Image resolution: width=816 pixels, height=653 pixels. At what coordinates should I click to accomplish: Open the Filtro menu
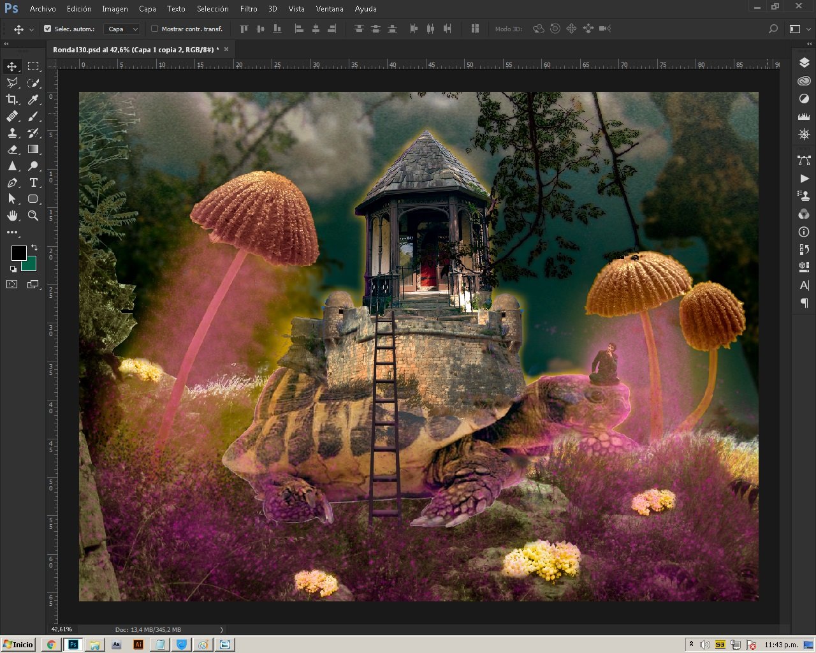coord(249,9)
